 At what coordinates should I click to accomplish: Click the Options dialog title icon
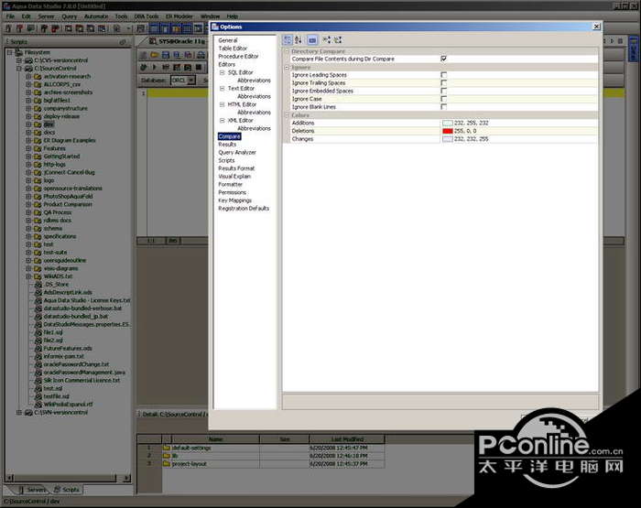215,27
